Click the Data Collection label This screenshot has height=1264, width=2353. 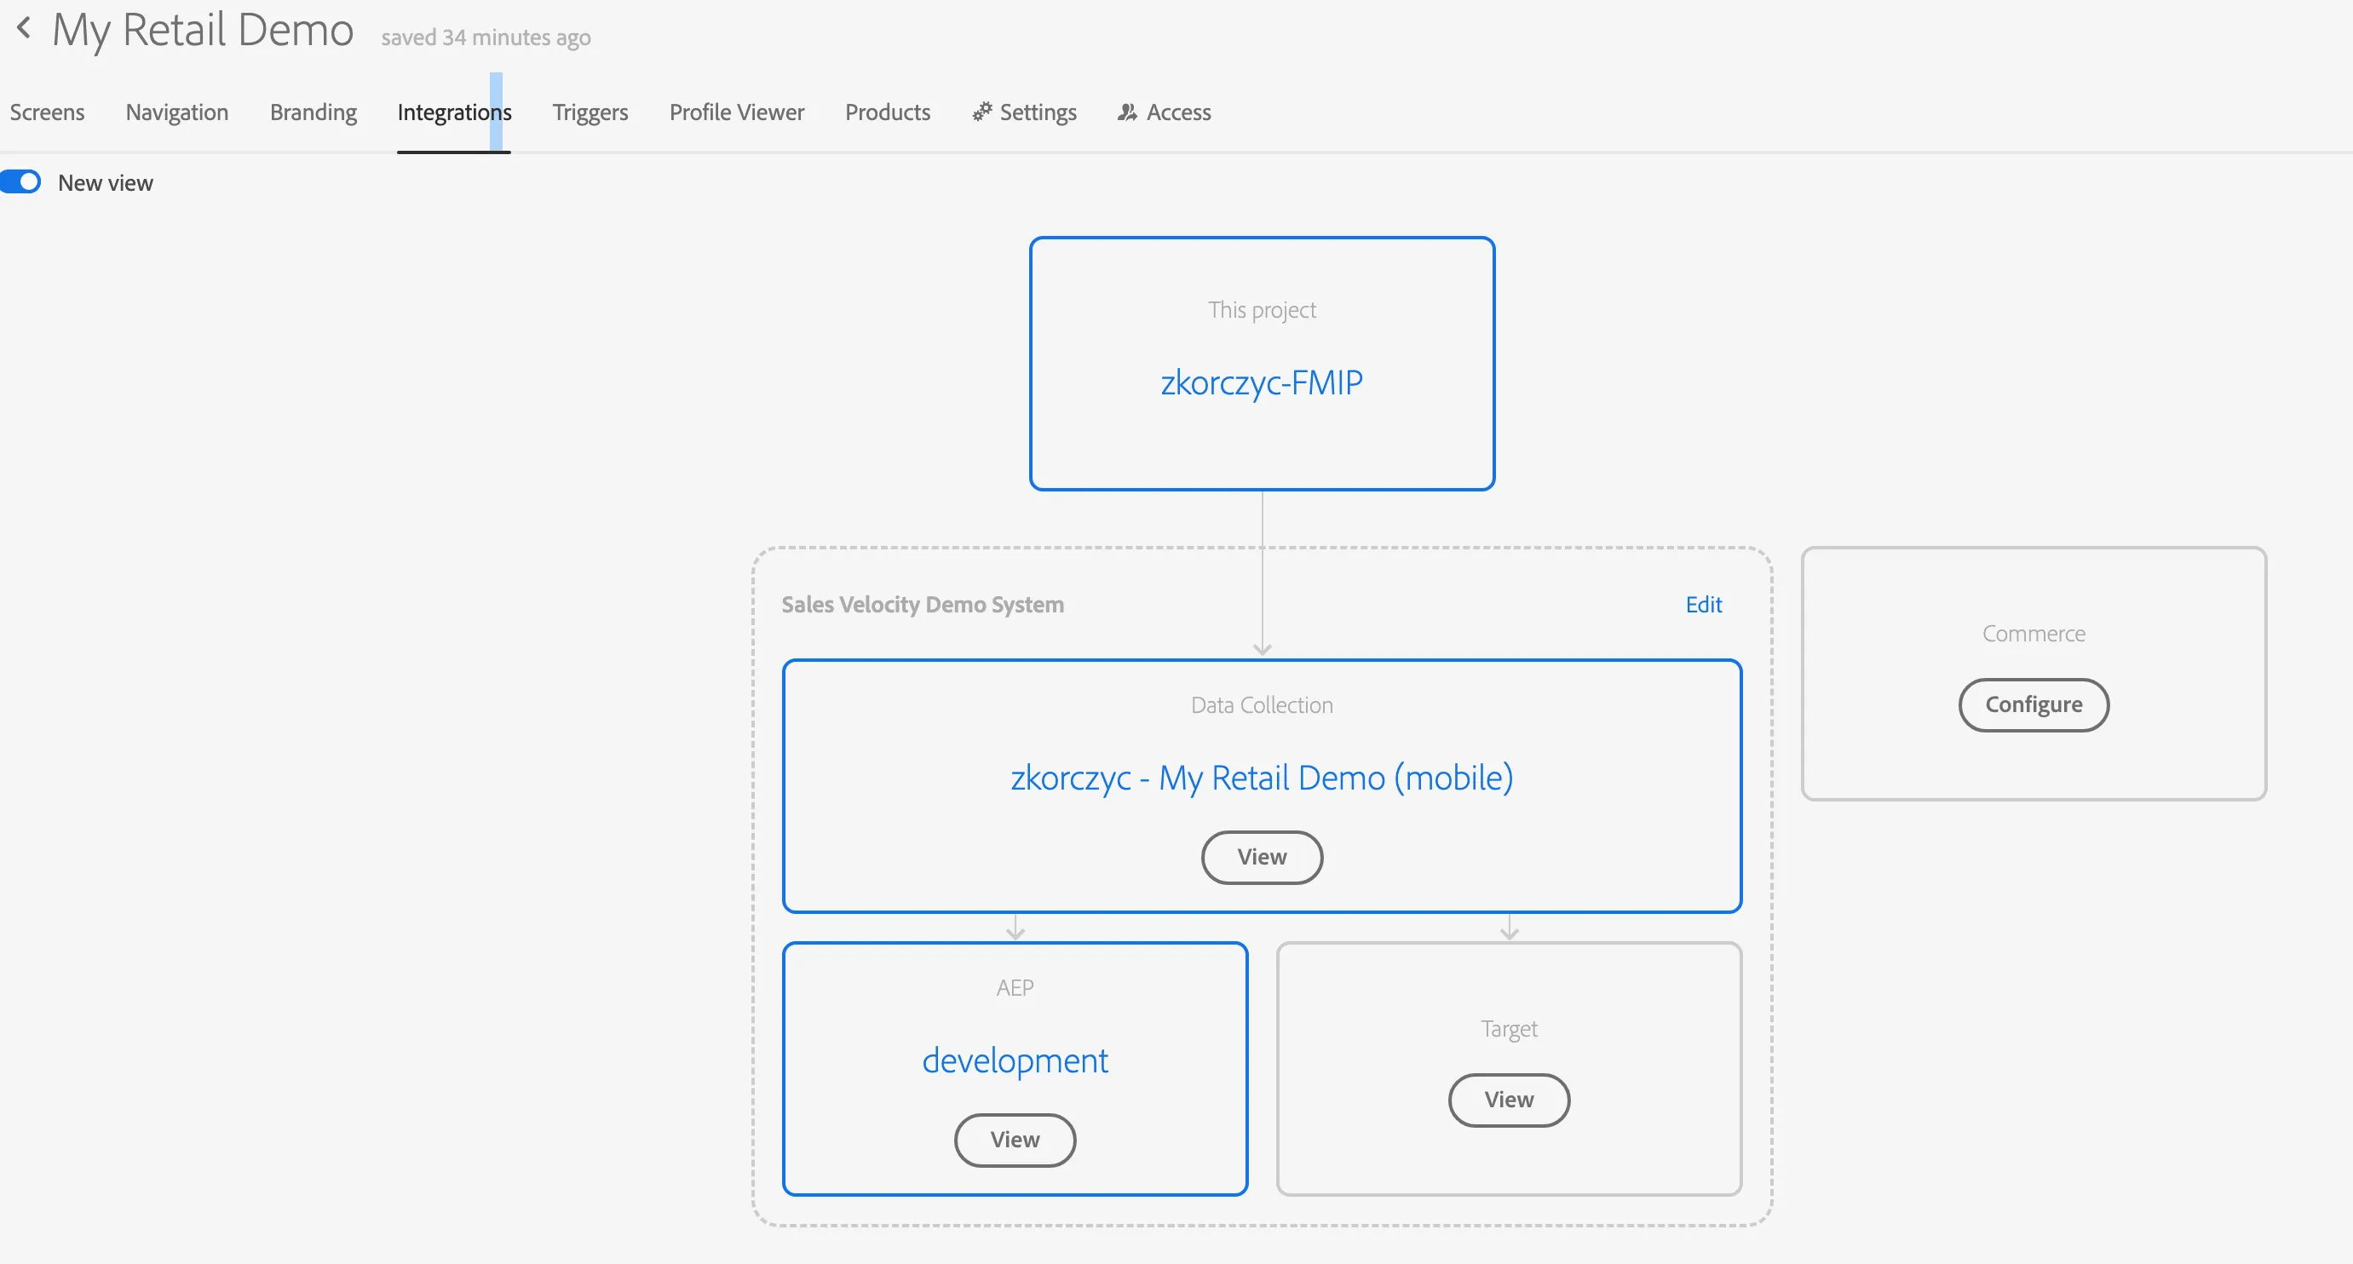click(x=1262, y=705)
